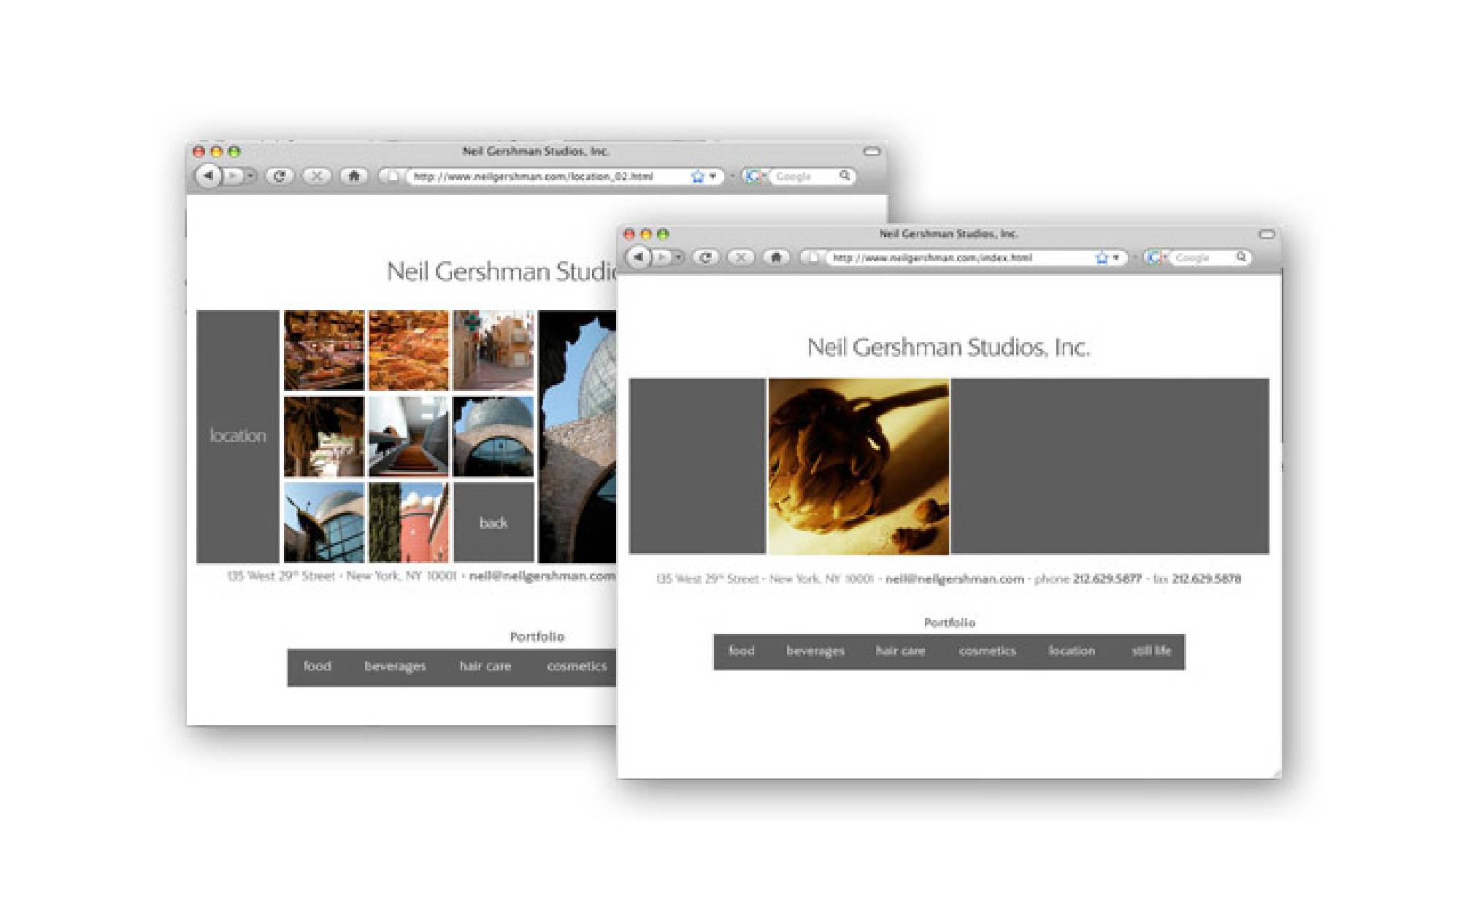Screen dimensions: 1460x912
Task: Click the Portfolio label in the front window
Action: coord(950,622)
